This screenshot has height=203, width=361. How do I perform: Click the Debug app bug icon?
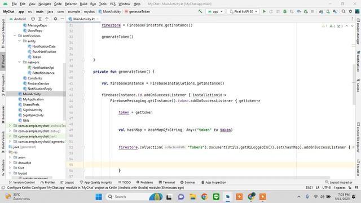tap(285, 11)
